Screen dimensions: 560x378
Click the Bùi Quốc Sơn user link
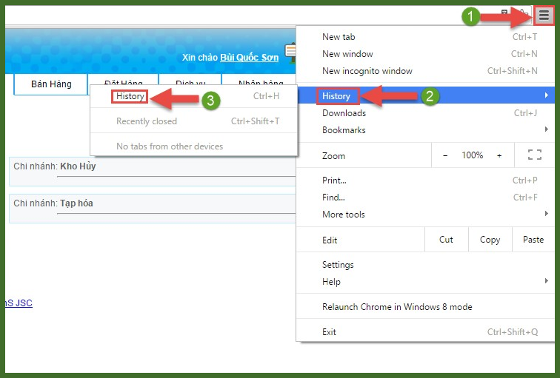pyautogui.click(x=249, y=57)
